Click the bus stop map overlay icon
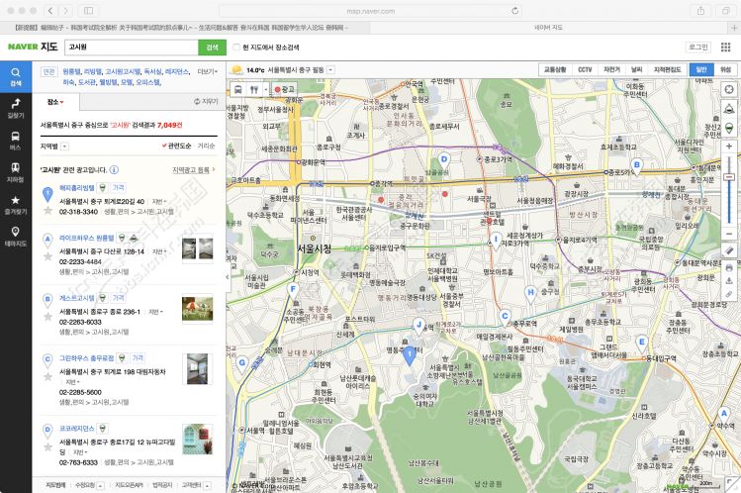 click(238, 89)
